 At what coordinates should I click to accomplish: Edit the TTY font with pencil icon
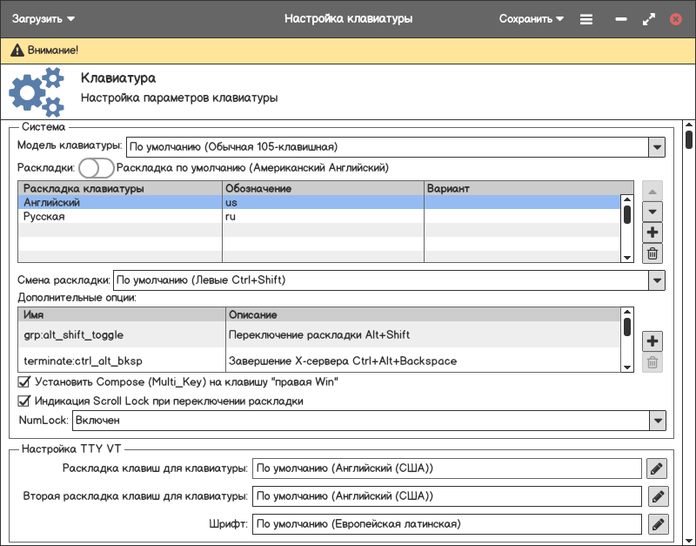[x=657, y=524]
